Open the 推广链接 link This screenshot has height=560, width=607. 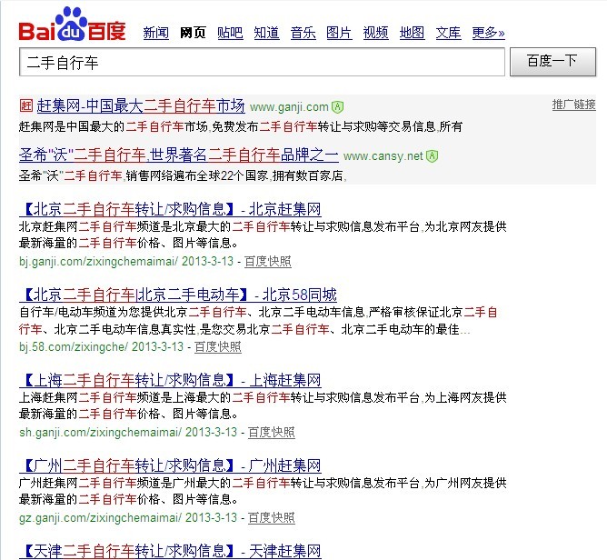pyautogui.click(x=573, y=105)
